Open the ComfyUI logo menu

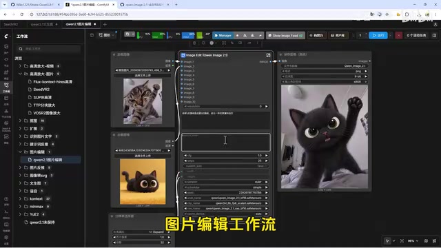pyautogui.click(x=6, y=37)
